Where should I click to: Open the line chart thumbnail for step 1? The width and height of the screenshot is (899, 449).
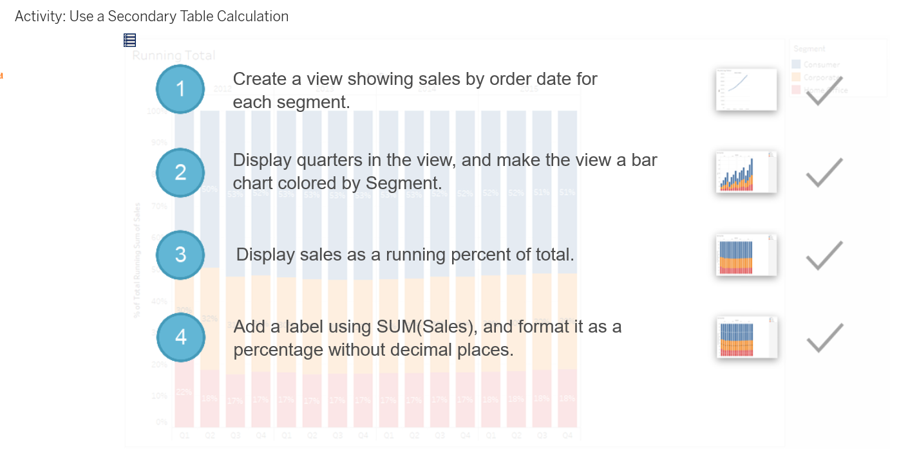(x=746, y=89)
